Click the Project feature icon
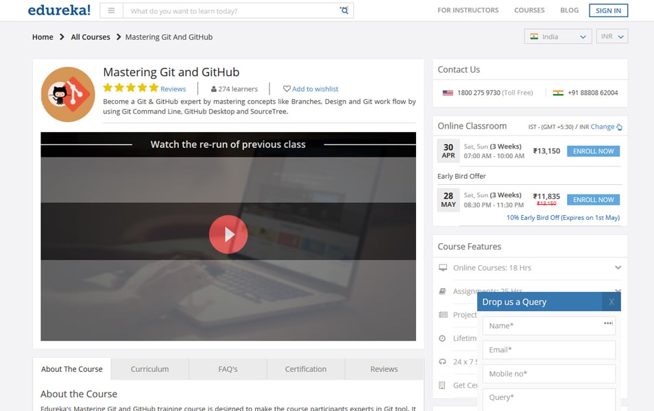Image resolution: width=654 pixels, height=411 pixels. click(443, 314)
